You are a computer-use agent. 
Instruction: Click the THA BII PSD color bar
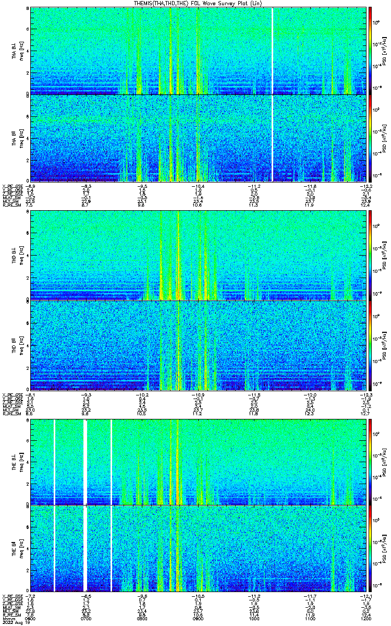pos(370,138)
